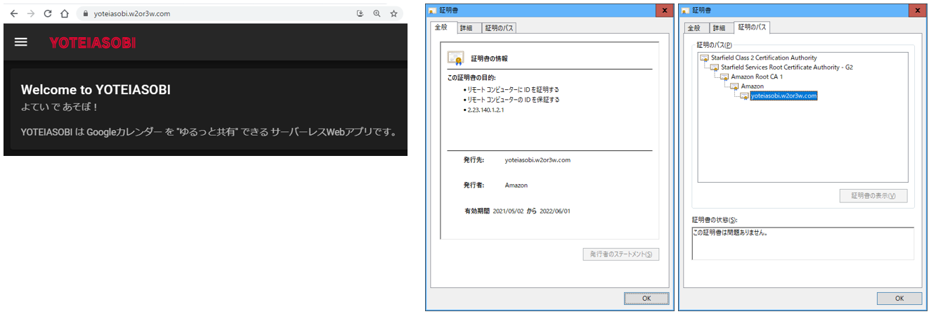Click the 証明書の状態 status text box
931x314 pixels.
pyautogui.click(x=802, y=243)
